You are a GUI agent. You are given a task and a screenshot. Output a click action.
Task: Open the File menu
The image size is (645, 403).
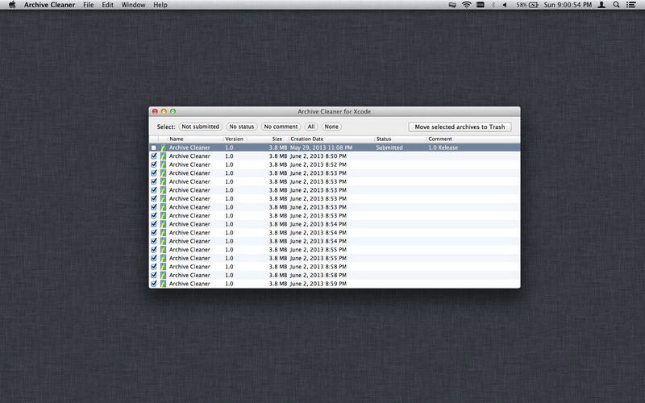(x=89, y=5)
